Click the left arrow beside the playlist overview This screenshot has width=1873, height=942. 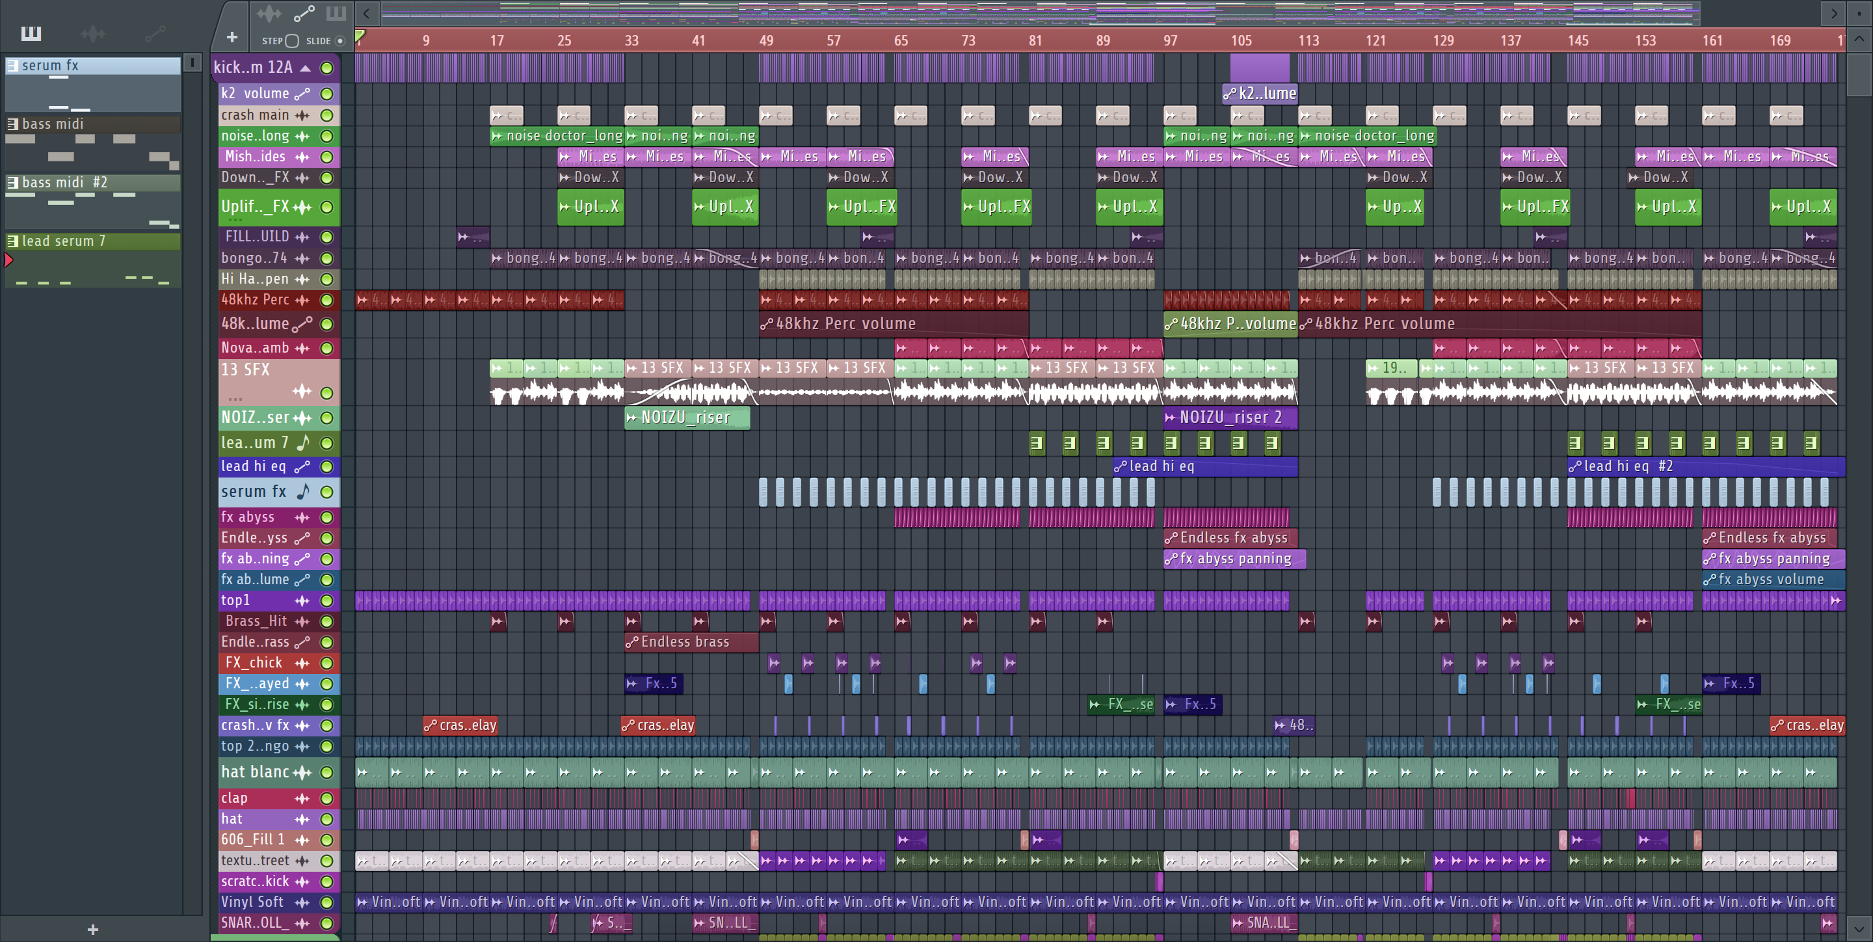coord(366,13)
